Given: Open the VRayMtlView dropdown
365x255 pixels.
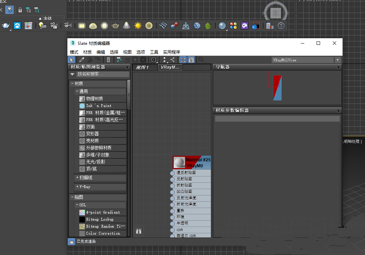Looking at the screenshot, I should [x=338, y=60].
